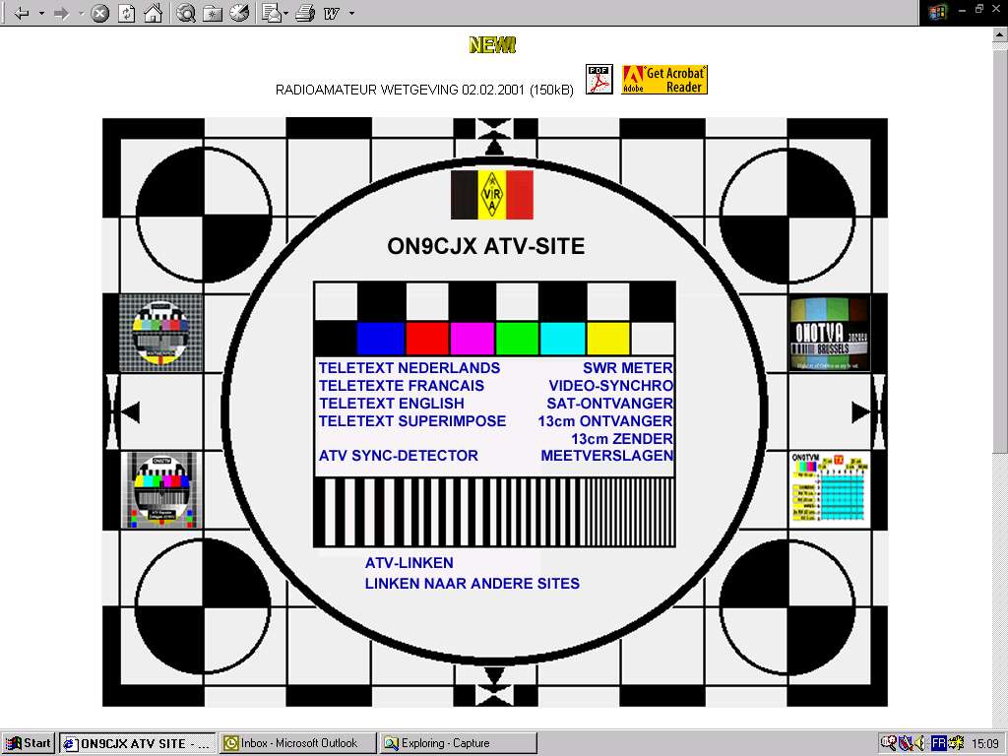Open the Windows Start menu

coord(29,743)
